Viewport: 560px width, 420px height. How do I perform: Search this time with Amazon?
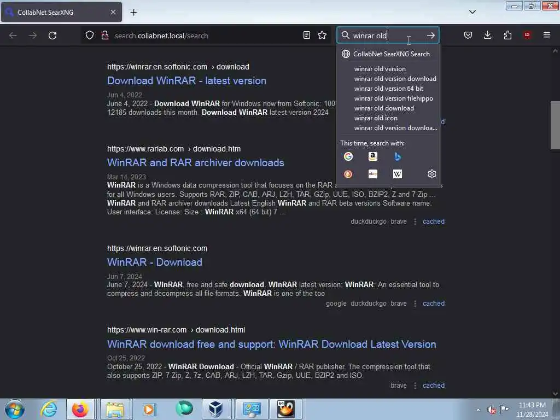[x=372, y=156]
